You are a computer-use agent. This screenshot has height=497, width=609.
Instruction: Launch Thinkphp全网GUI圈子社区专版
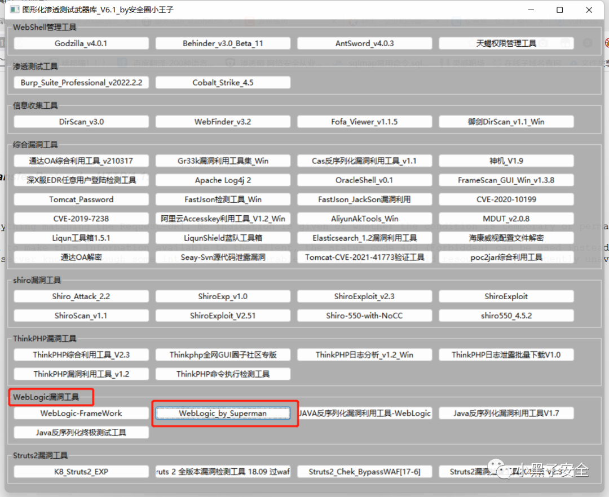223,355
